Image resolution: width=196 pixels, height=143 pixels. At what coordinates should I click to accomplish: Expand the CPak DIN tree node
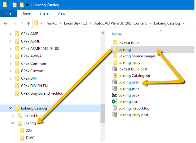coord(11,78)
